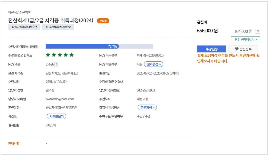269x156 pixels.
Task: Click the second #근로자직업능력개발훈련 tag
Action: [x=58, y=27]
